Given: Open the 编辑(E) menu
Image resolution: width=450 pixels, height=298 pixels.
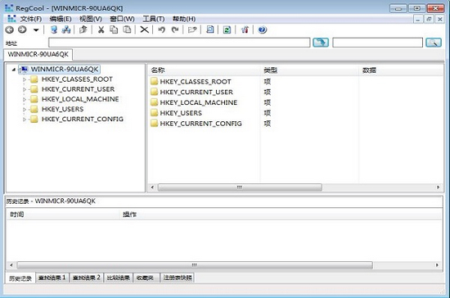Looking at the screenshot, I should [x=61, y=19].
